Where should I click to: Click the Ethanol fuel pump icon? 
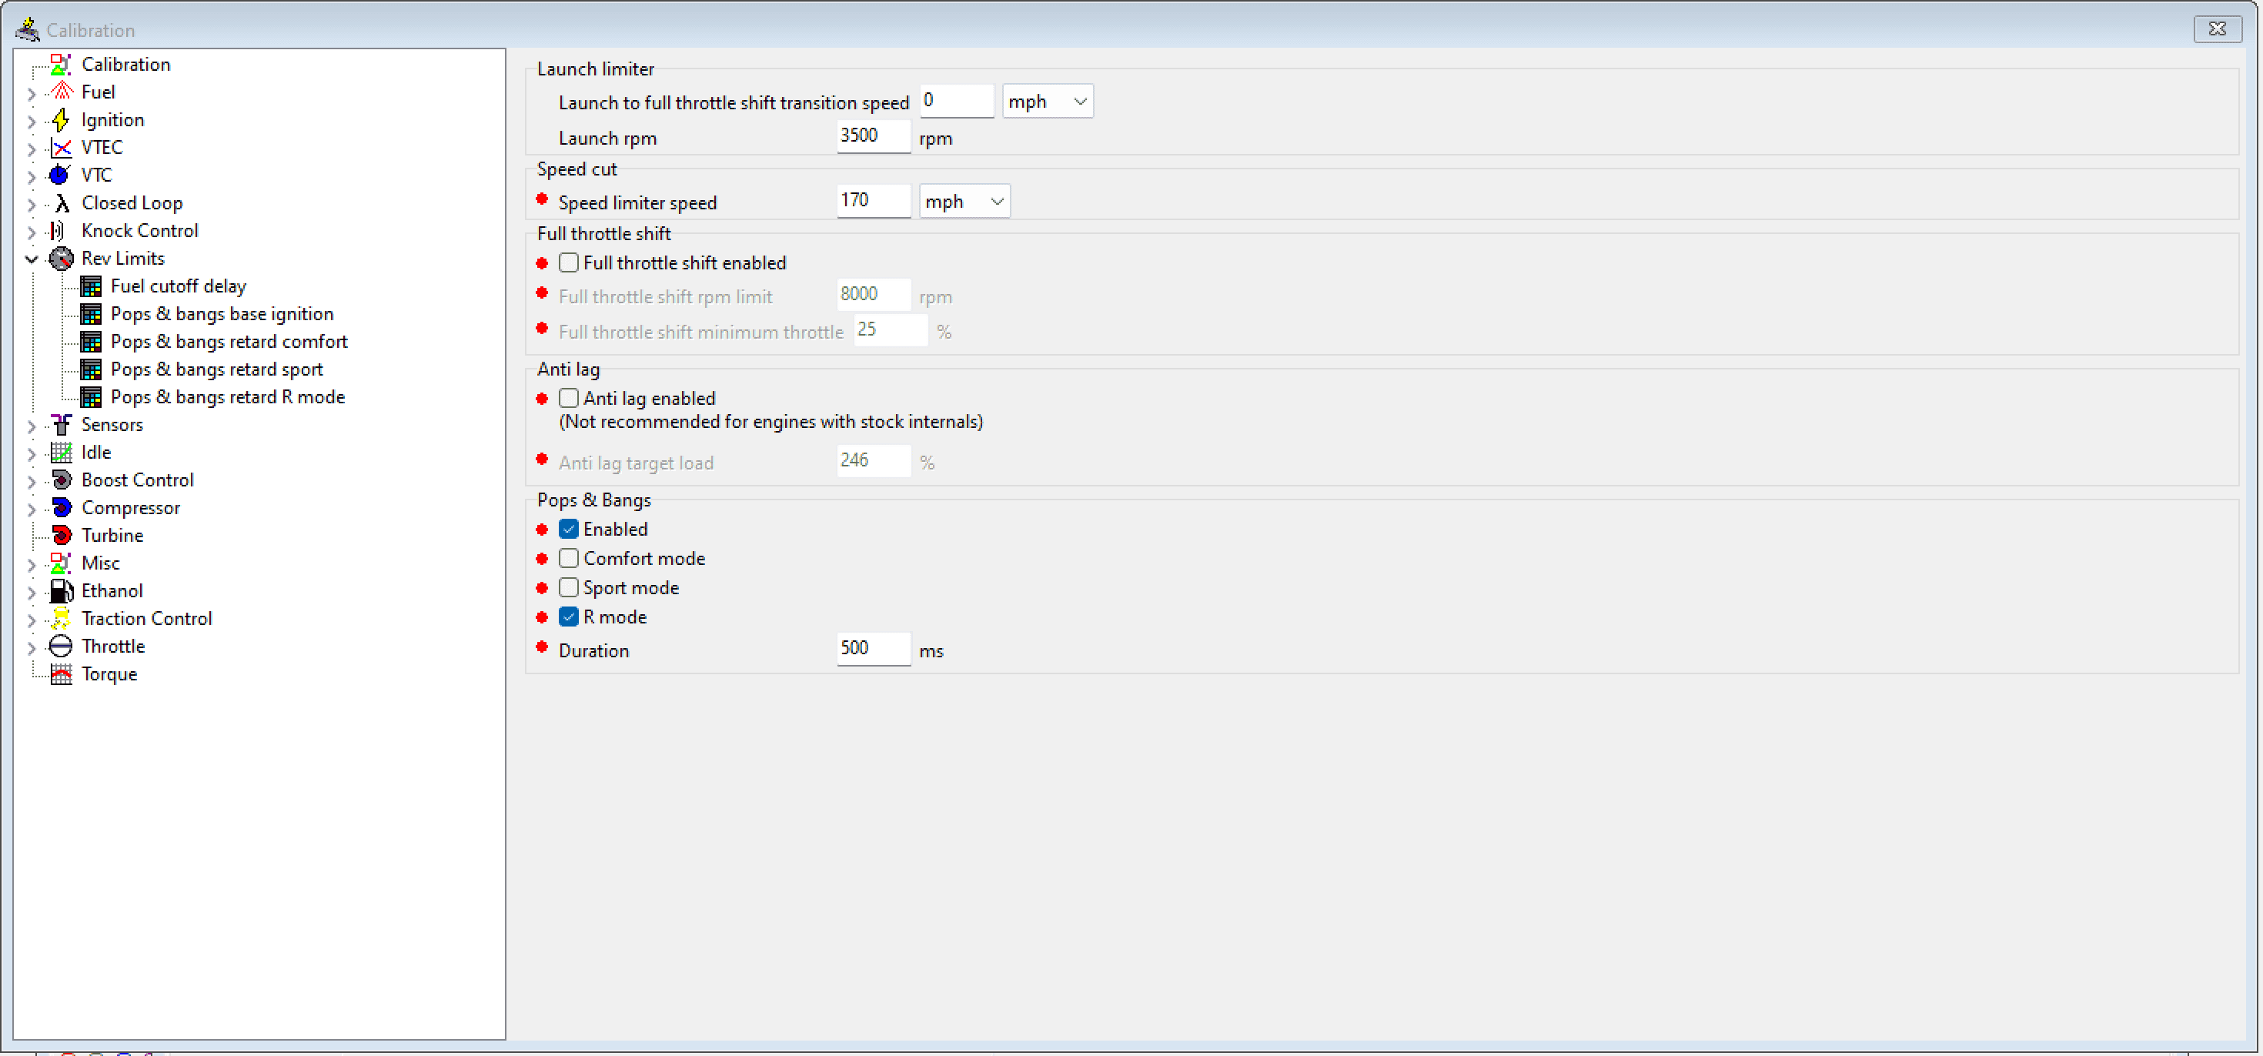click(x=62, y=590)
